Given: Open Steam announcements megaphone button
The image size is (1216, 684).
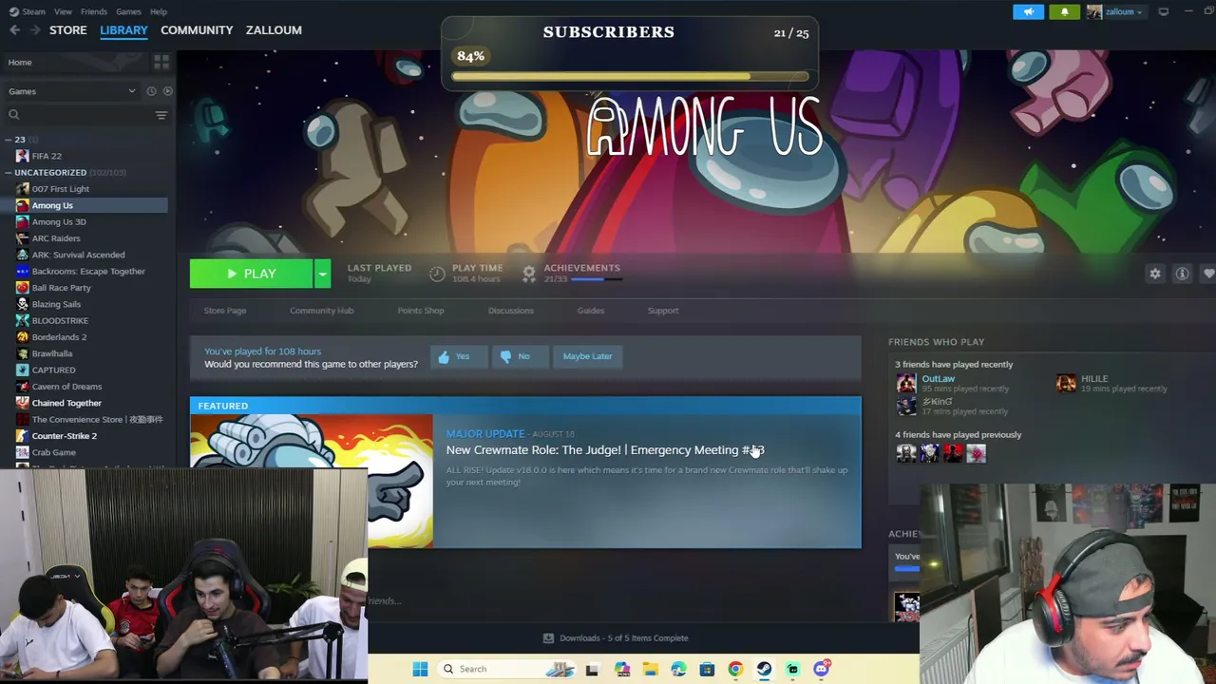Looking at the screenshot, I should point(1028,11).
